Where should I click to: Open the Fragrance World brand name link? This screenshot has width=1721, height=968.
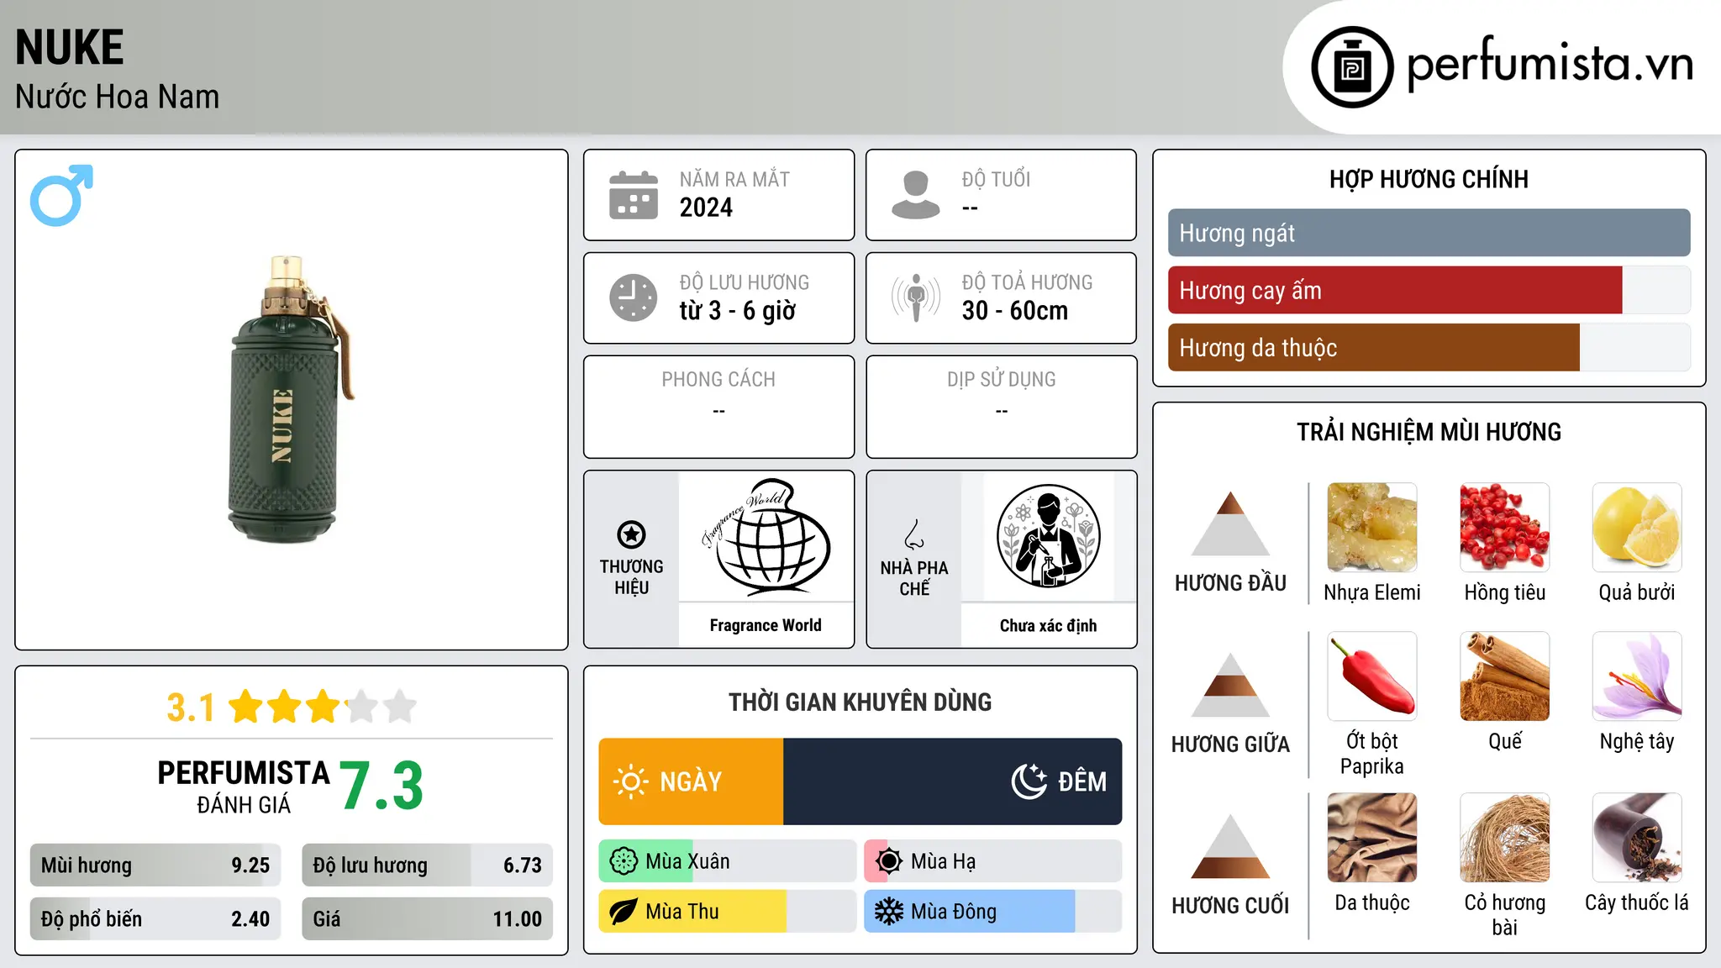pos(766,625)
